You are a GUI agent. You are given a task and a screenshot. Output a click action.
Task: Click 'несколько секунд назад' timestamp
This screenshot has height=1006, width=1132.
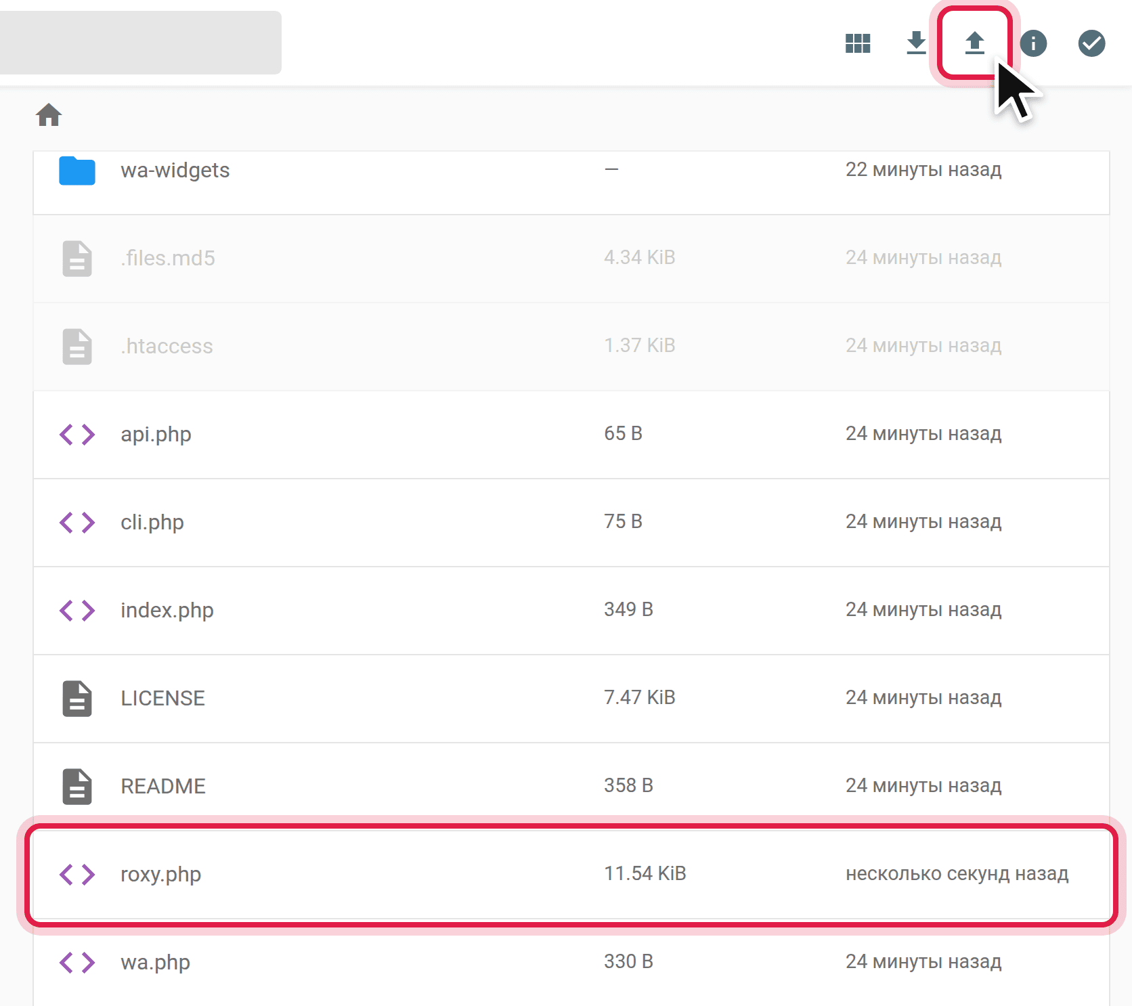957,873
